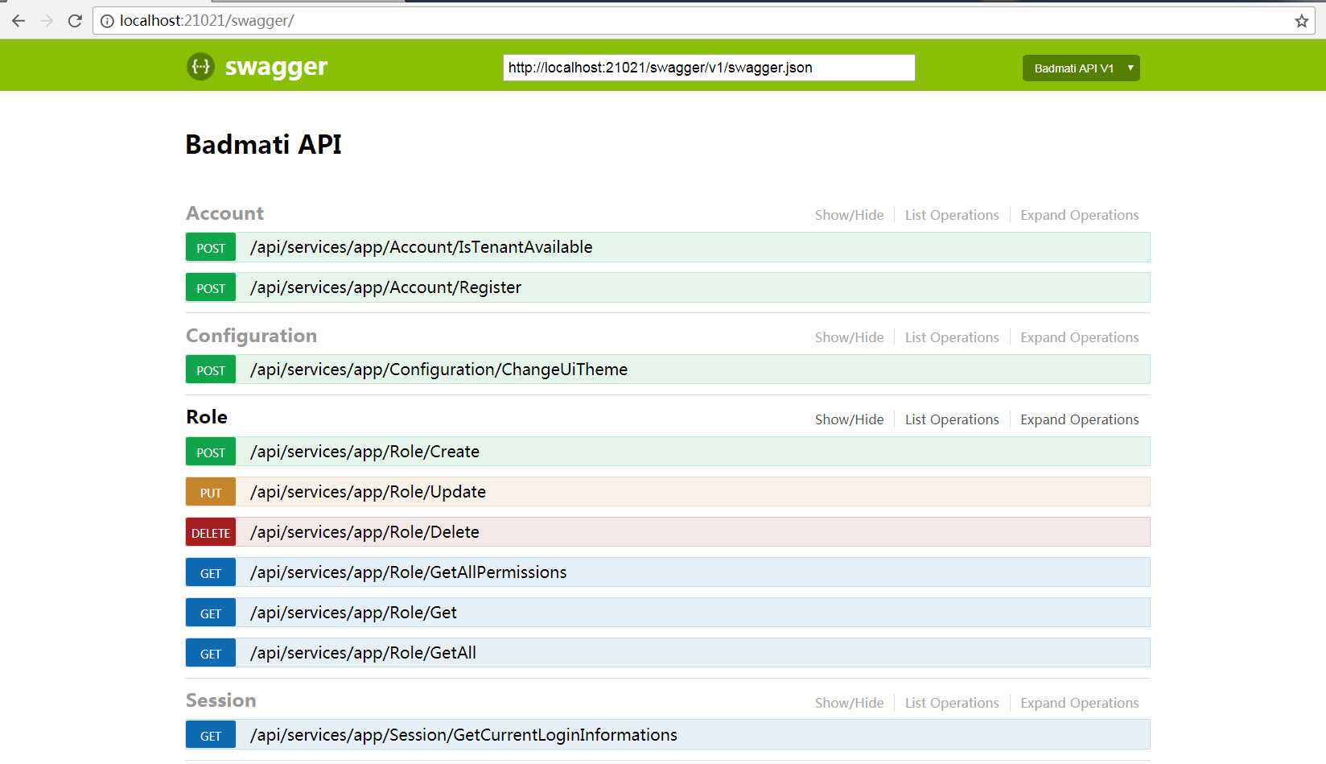1326x764 pixels.
Task: Click List Operations for Account
Action: [x=952, y=215]
